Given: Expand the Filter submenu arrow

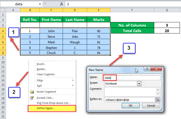Looking at the screenshot, I should point(73,80).
